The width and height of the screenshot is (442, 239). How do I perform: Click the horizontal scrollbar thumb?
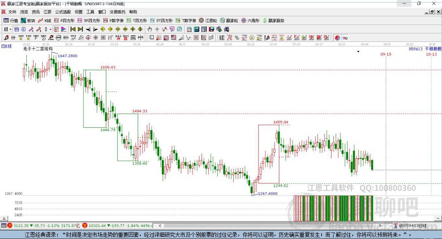point(268,226)
